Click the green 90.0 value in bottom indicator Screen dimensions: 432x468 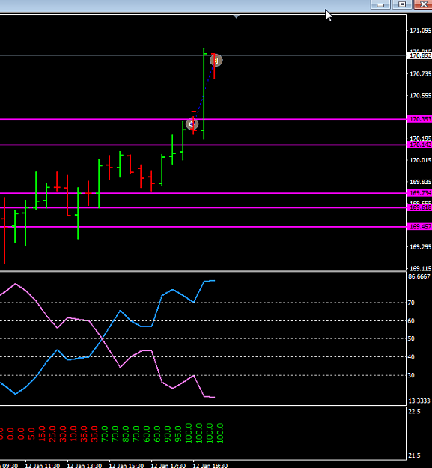pyautogui.click(x=167, y=434)
